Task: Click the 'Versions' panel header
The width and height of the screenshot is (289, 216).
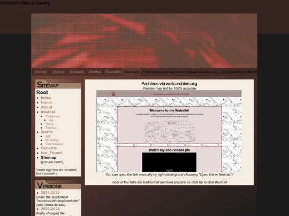Action: click(x=58, y=185)
